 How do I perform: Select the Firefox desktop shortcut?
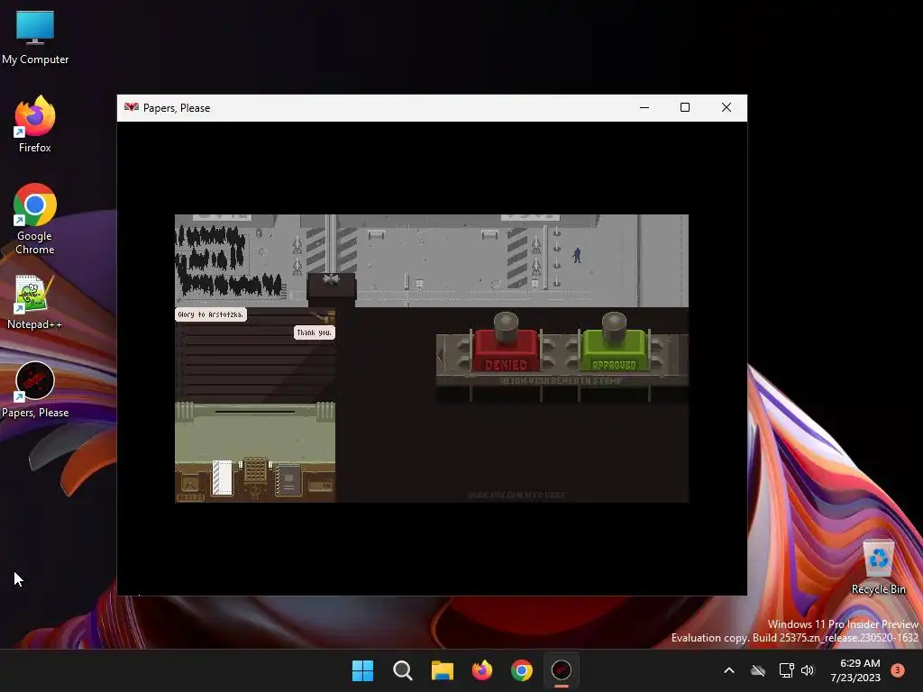[x=35, y=124]
